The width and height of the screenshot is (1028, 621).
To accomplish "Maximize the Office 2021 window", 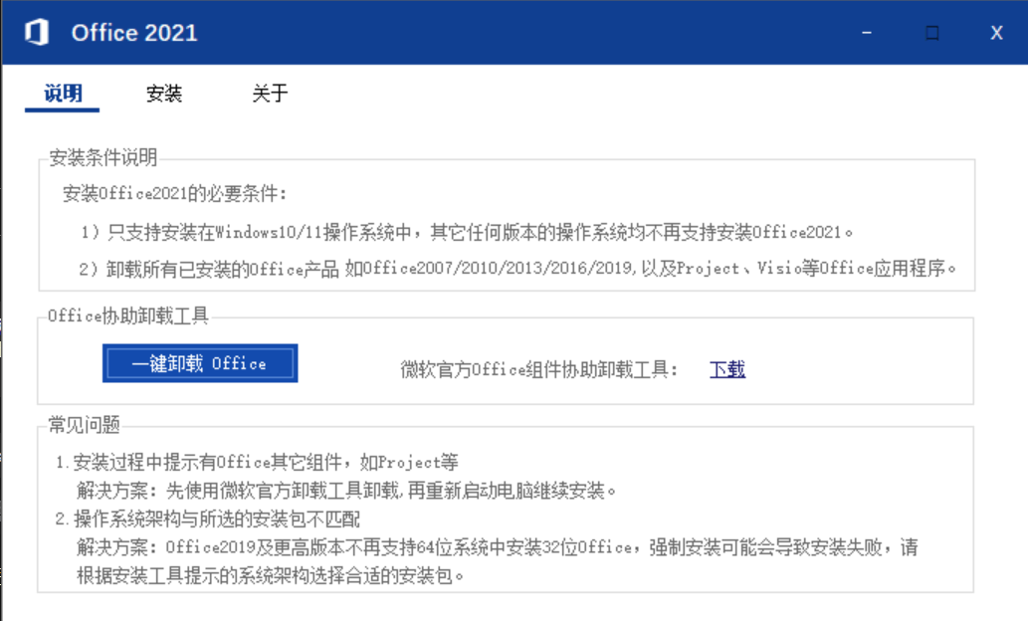I will (931, 32).
